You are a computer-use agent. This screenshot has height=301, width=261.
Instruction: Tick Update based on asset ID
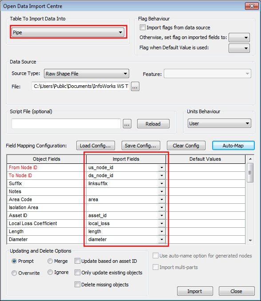77,261
